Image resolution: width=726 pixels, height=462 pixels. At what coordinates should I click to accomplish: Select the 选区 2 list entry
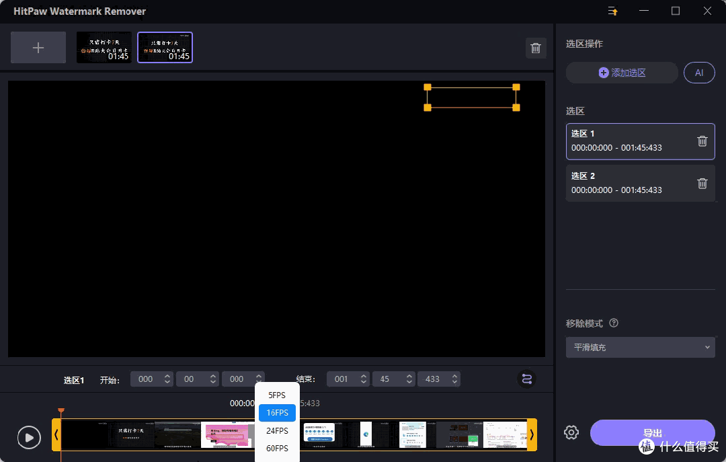[x=641, y=184]
